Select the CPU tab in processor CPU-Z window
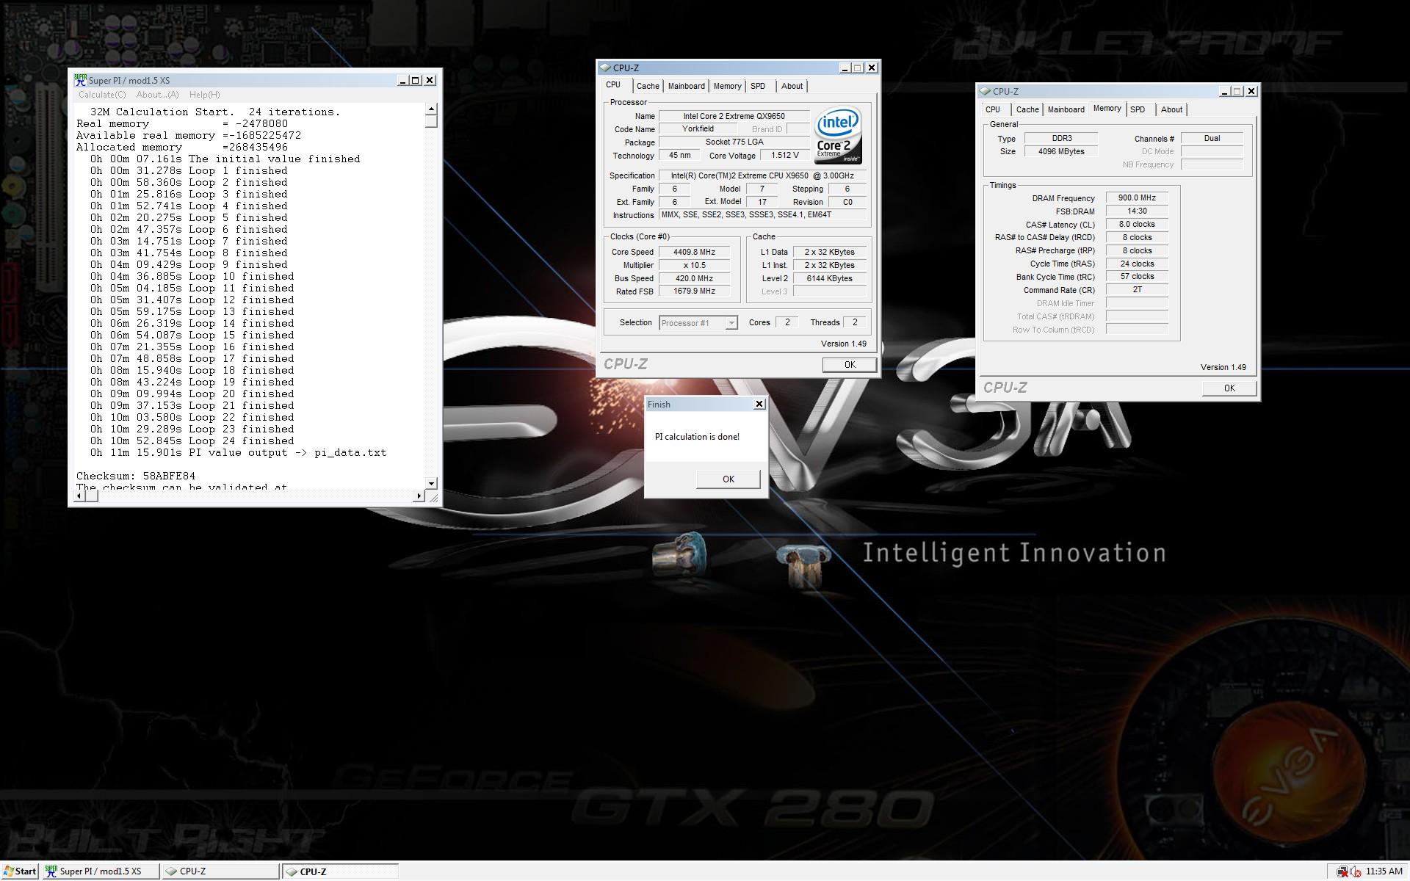 tap(613, 85)
